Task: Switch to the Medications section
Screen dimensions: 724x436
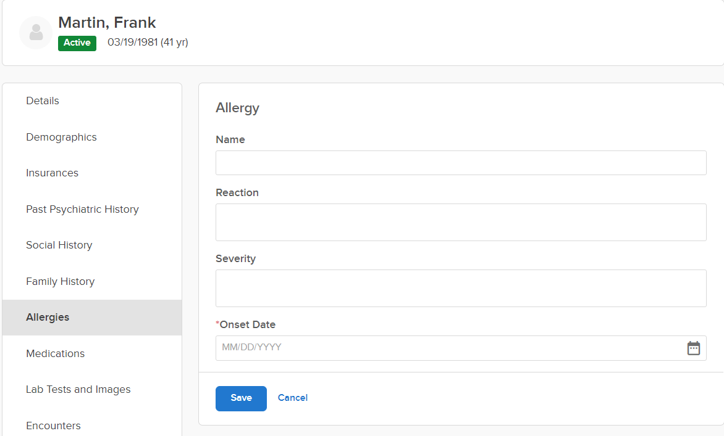Action: point(55,353)
